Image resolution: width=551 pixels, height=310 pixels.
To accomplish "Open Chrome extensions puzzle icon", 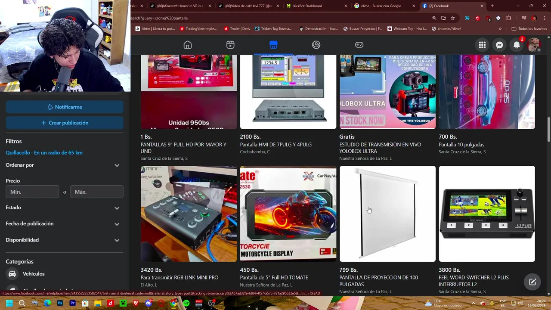I will click(509, 18).
